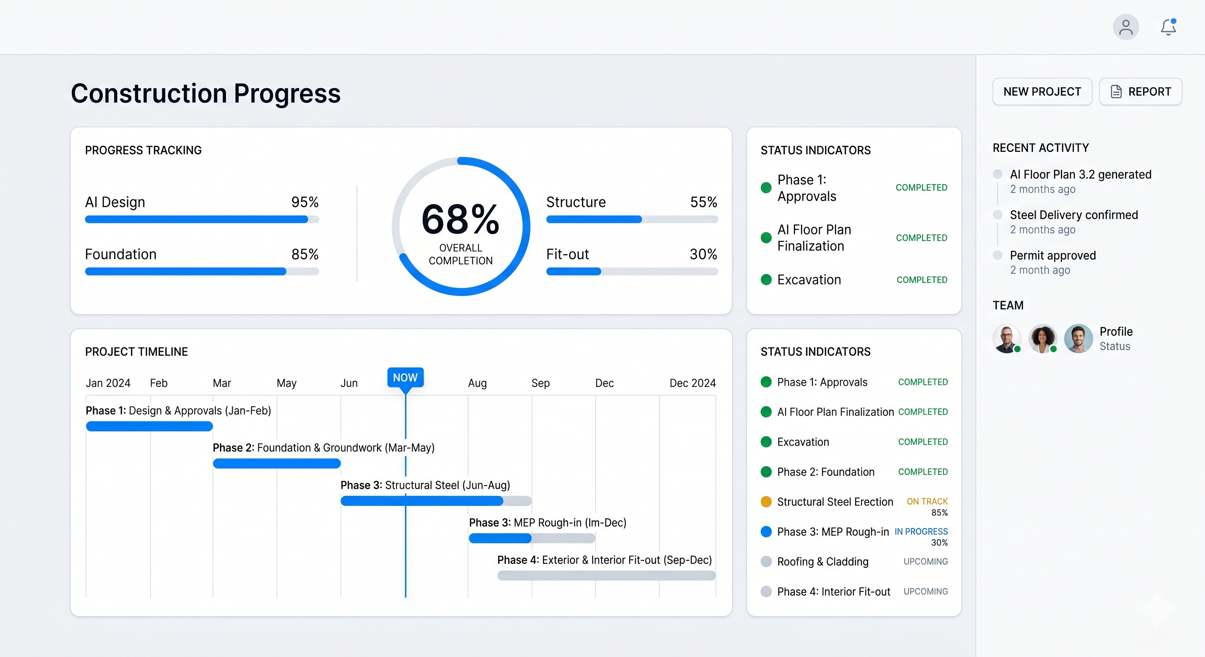The height and width of the screenshot is (657, 1205).
Task: Click 'Sep' month label on timeline
Action: tap(540, 383)
